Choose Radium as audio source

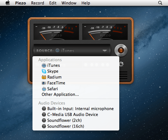point(76,77)
